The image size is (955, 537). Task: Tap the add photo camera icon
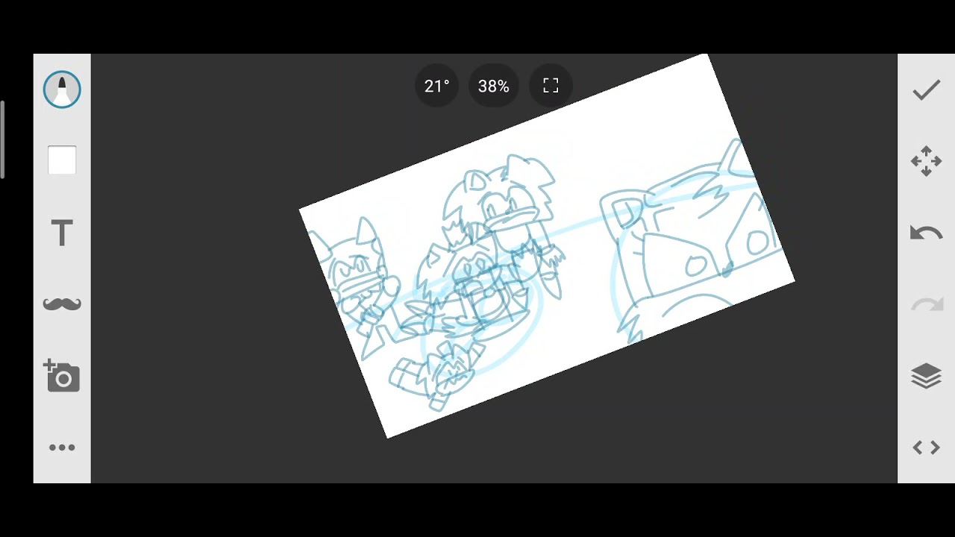pyautogui.click(x=62, y=375)
